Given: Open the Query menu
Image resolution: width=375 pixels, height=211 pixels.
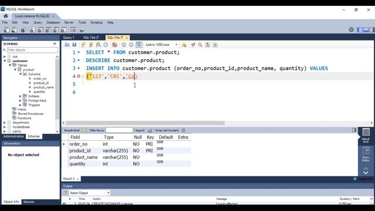Looking at the screenshot, I should coord(37,22).
